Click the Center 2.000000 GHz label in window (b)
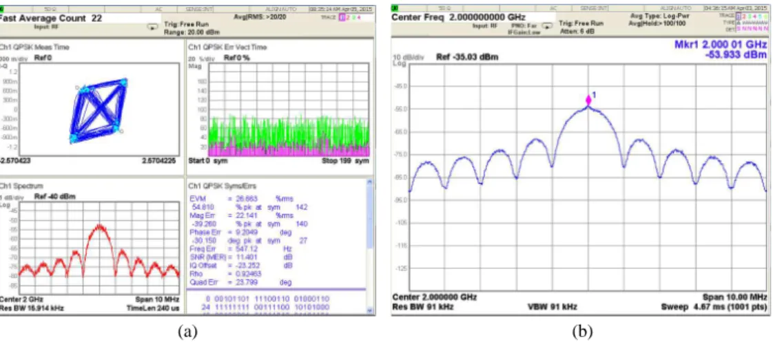The width and height of the screenshot is (773, 342). point(434,298)
